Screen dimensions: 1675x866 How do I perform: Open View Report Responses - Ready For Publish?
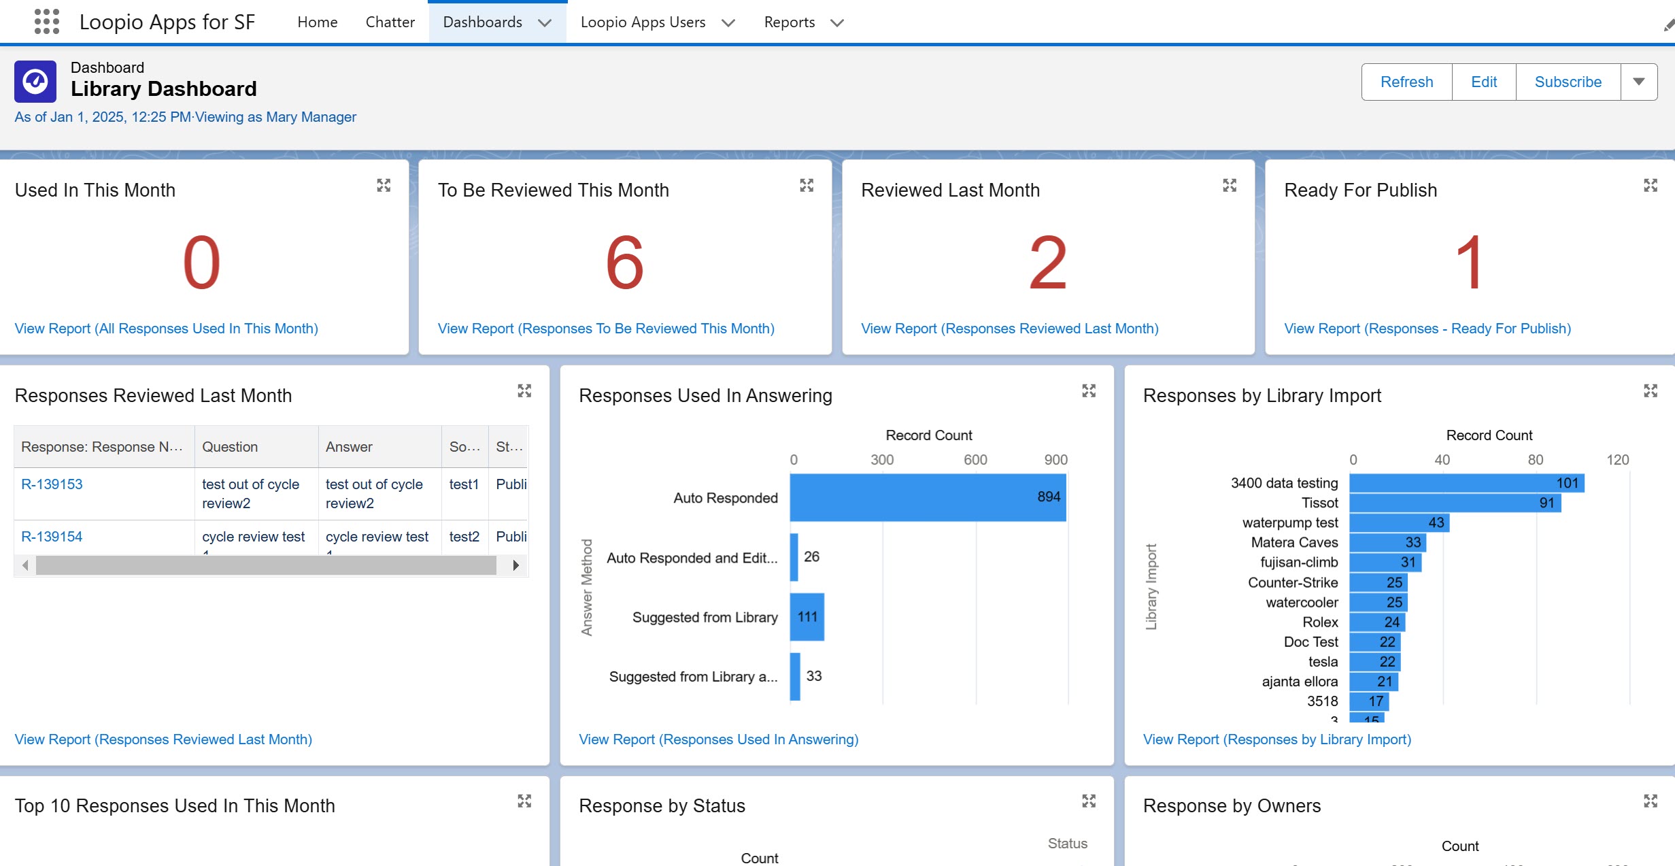(1427, 329)
